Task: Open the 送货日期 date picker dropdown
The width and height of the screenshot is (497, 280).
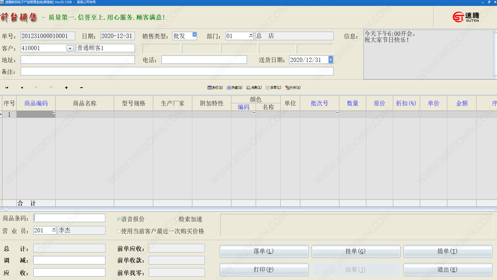Action: click(330, 59)
